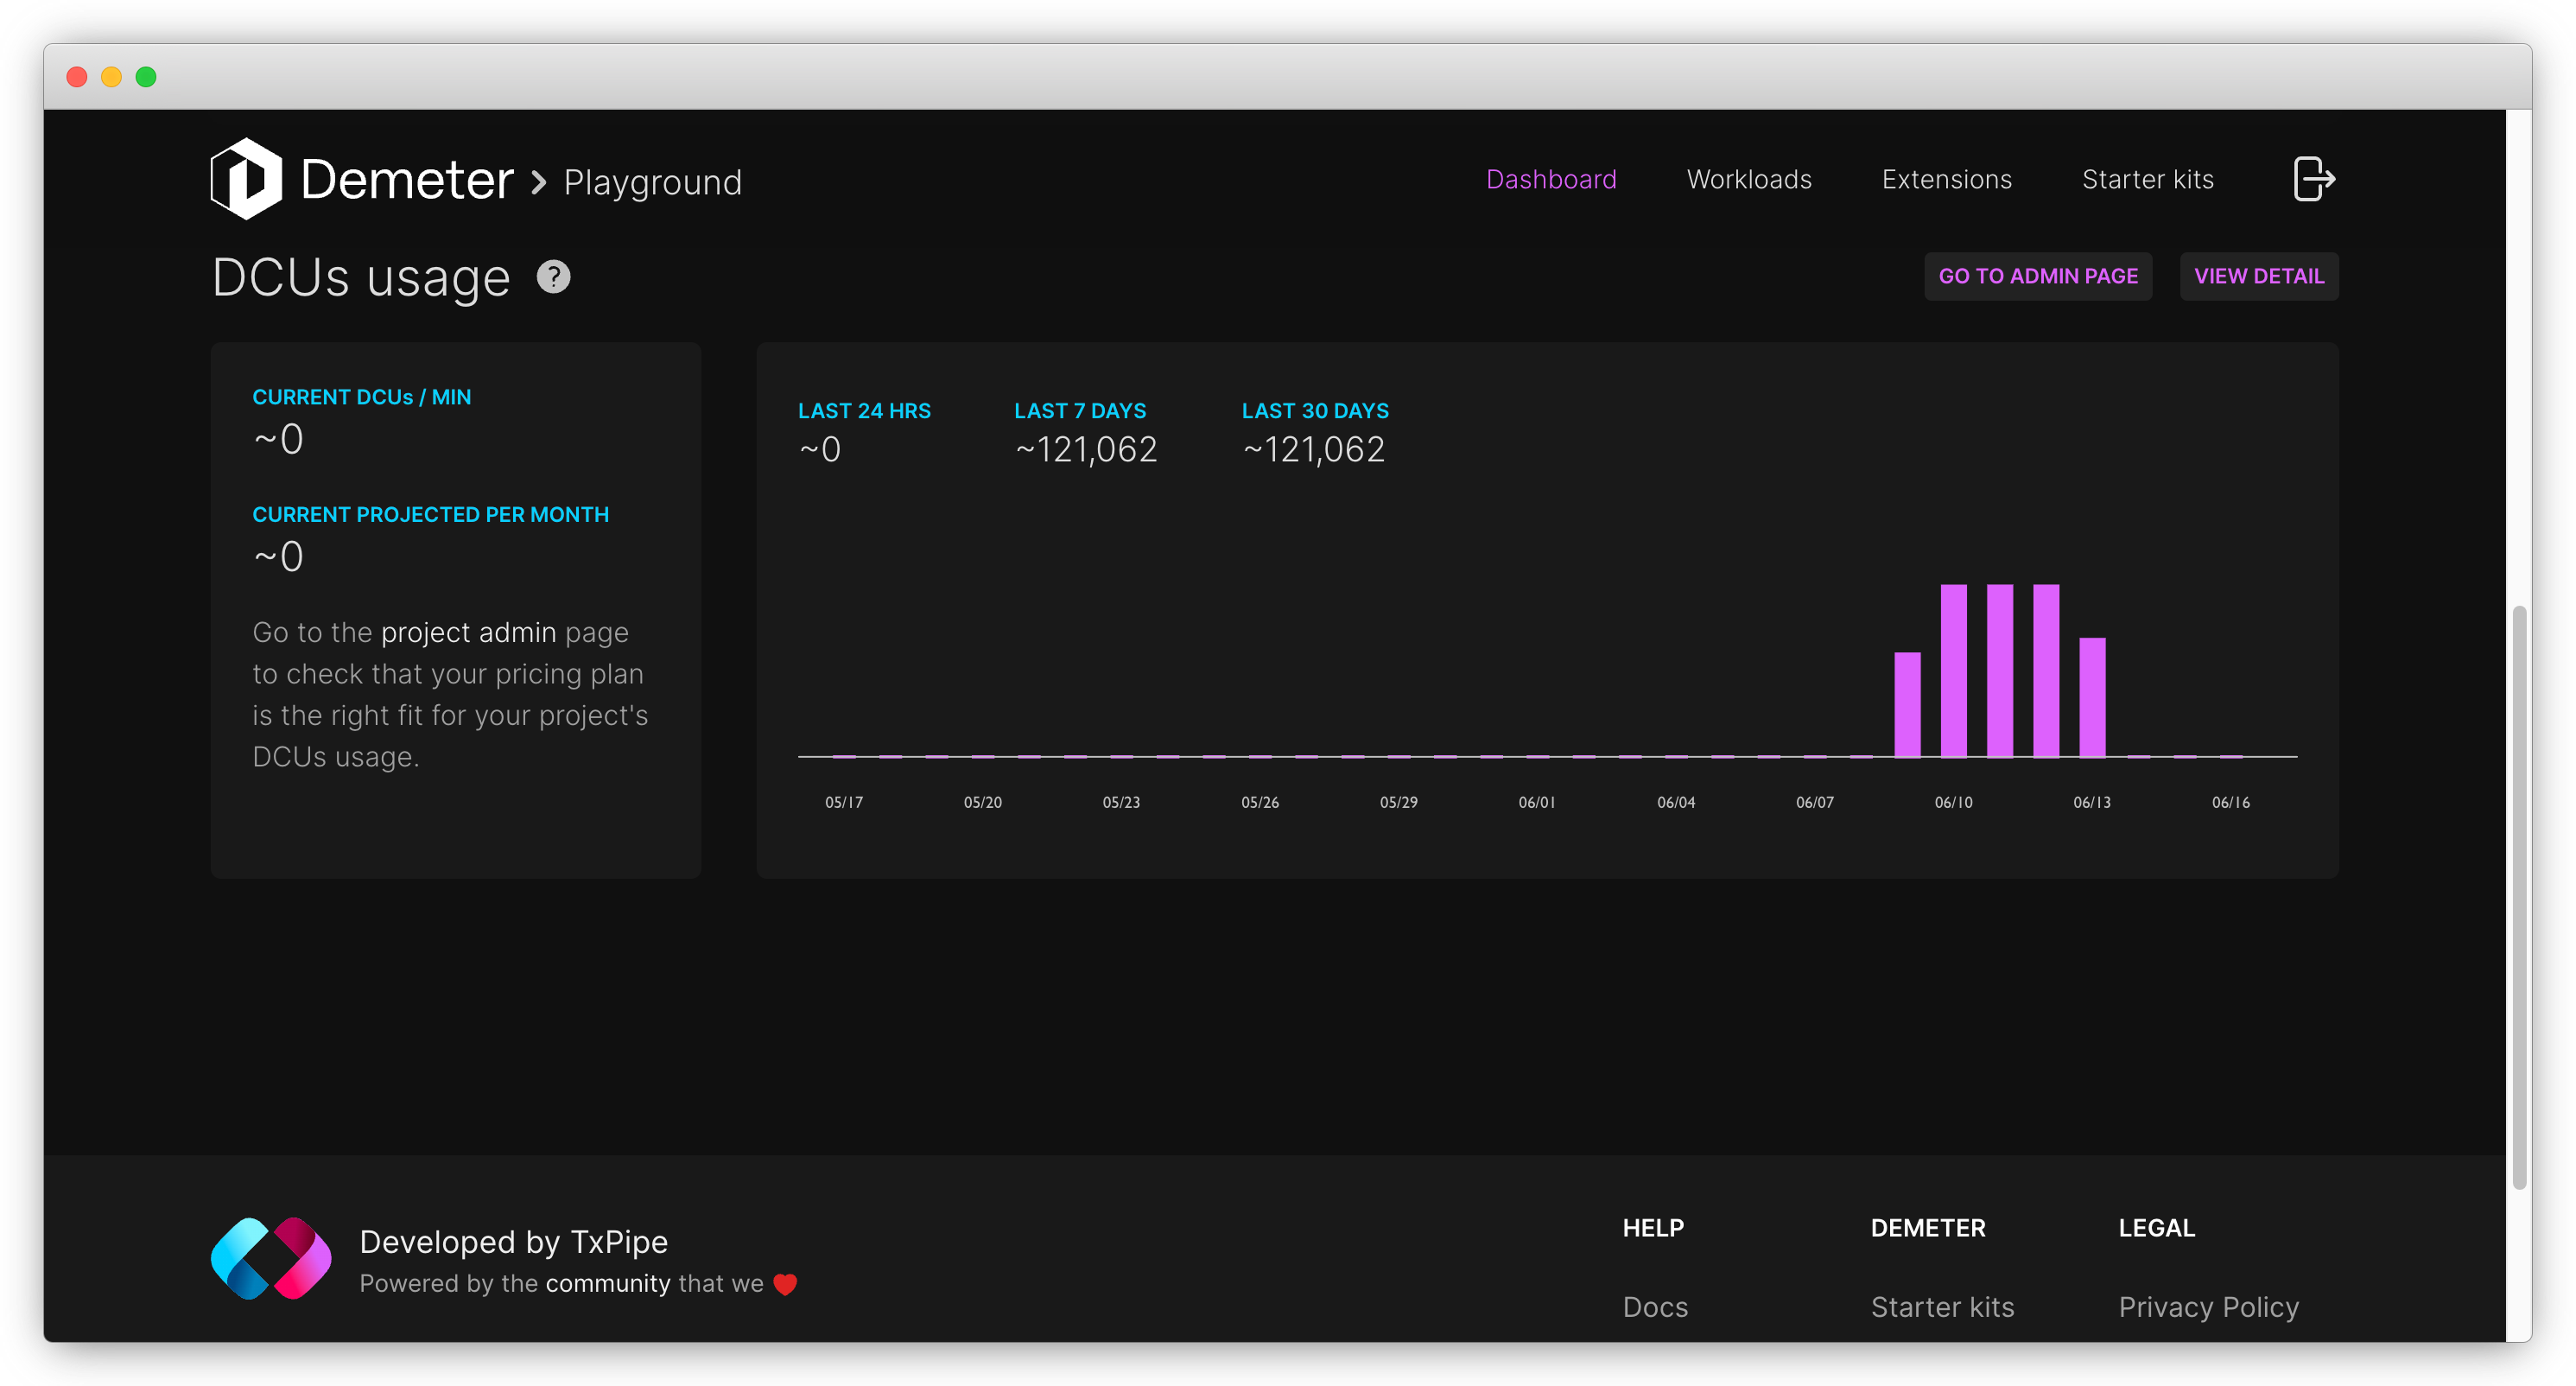This screenshot has height=1386, width=2576.
Task: Select the 05/17 axis label
Action: 843,803
